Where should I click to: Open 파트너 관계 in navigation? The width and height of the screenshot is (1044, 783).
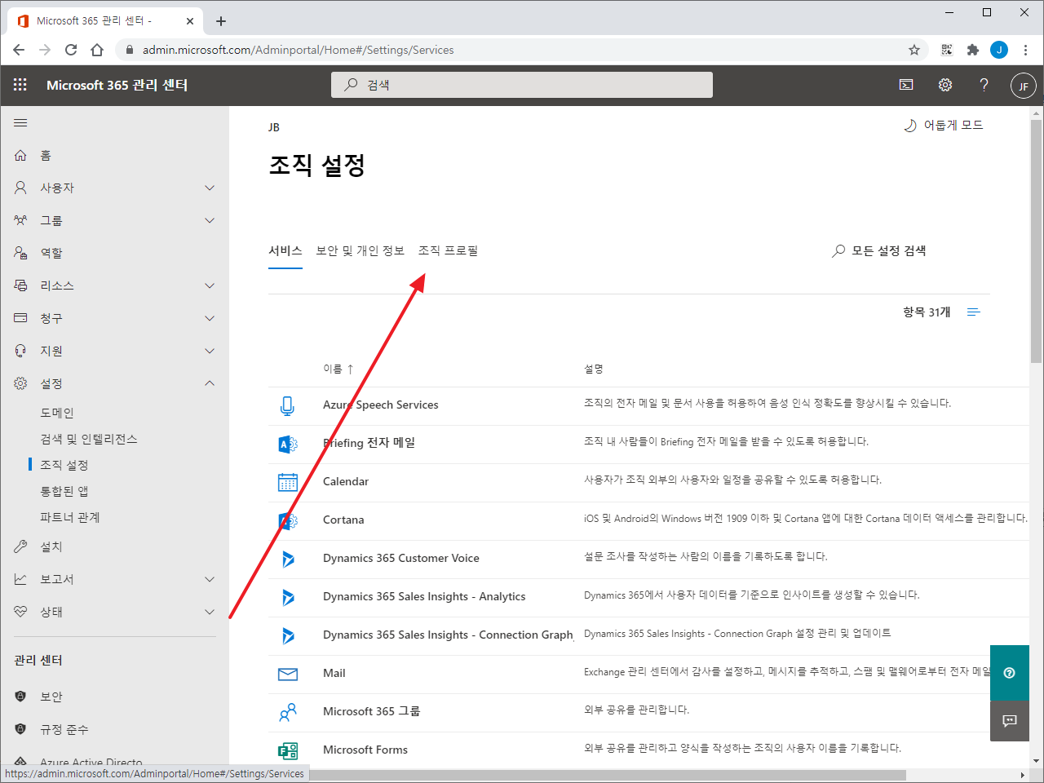pos(70,517)
